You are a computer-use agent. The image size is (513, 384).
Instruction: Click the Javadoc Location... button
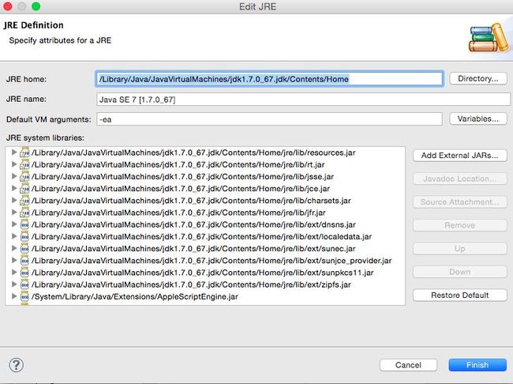pyautogui.click(x=459, y=179)
